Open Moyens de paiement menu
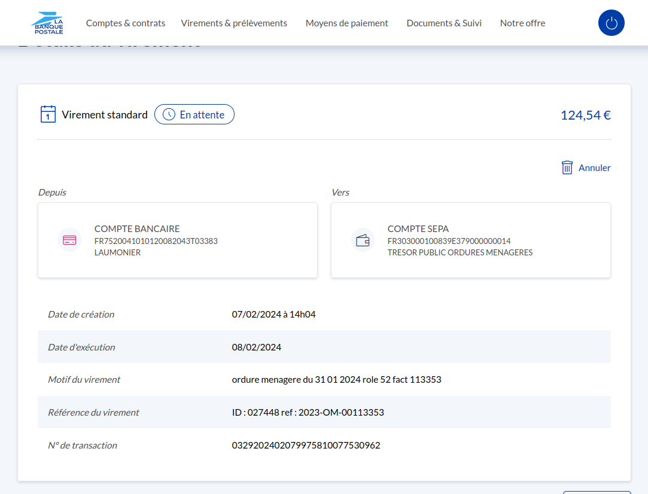 (347, 23)
